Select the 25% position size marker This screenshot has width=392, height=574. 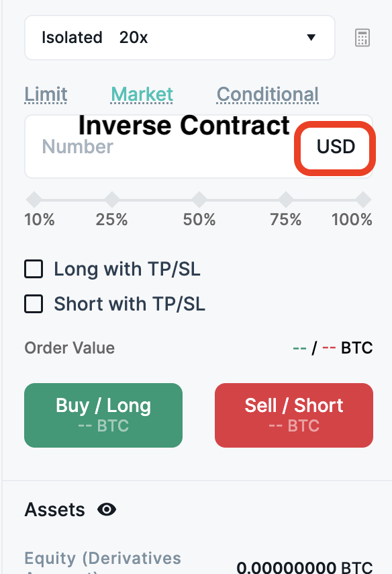111,199
